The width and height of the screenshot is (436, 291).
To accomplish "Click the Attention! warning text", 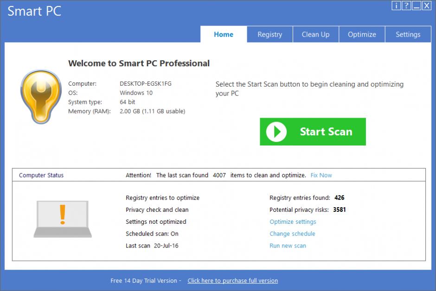I will pos(138,175).
